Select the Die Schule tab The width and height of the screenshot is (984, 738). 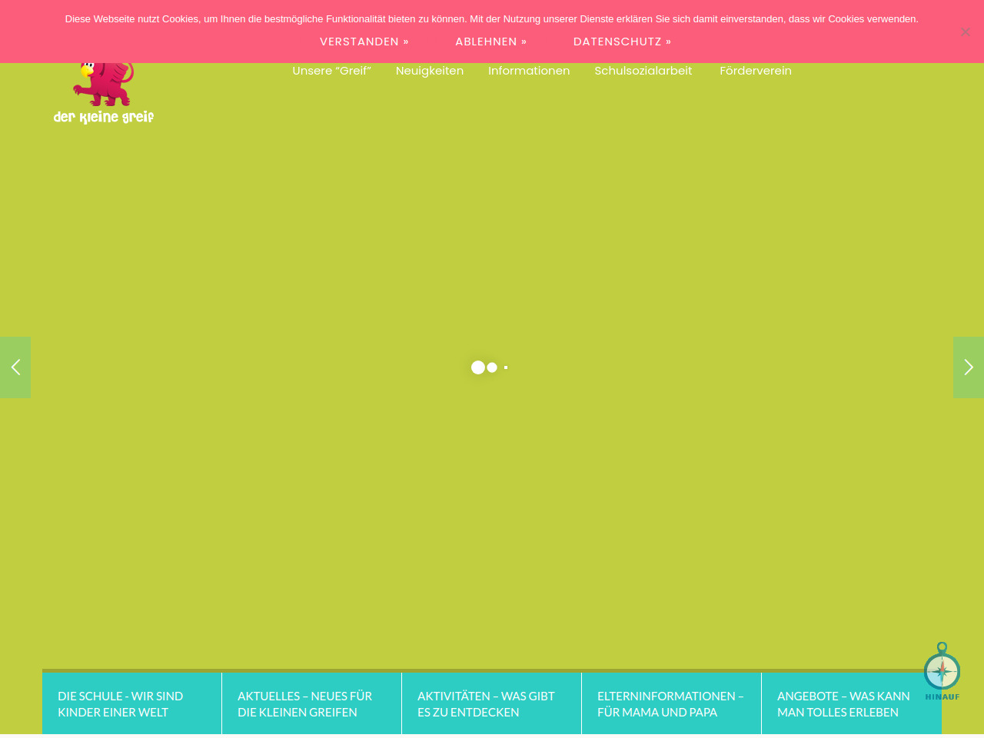pos(131,704)
